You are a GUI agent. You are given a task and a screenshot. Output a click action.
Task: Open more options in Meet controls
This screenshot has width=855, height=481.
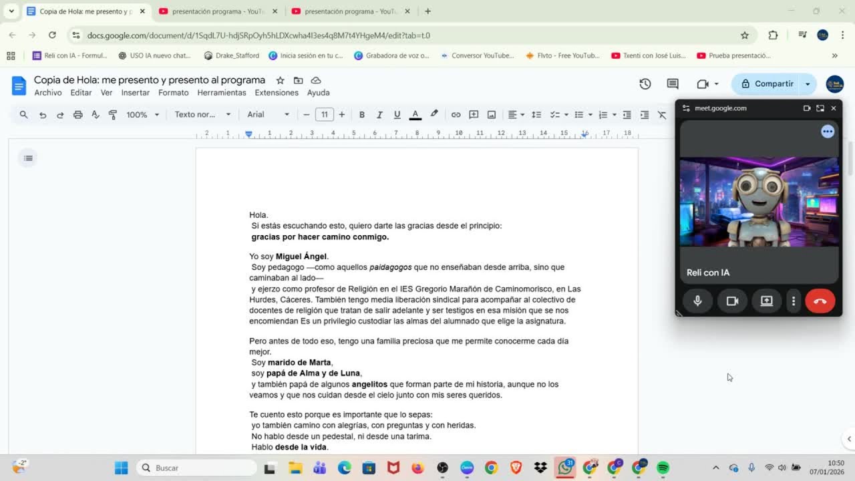tap(794, 301)
